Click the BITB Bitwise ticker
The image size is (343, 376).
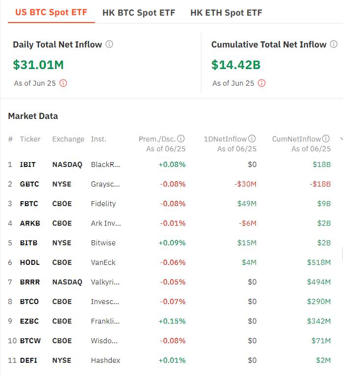click(28, 243)
